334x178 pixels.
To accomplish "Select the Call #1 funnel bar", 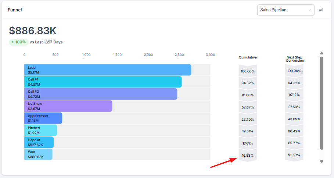I will (x=103, y=82).
